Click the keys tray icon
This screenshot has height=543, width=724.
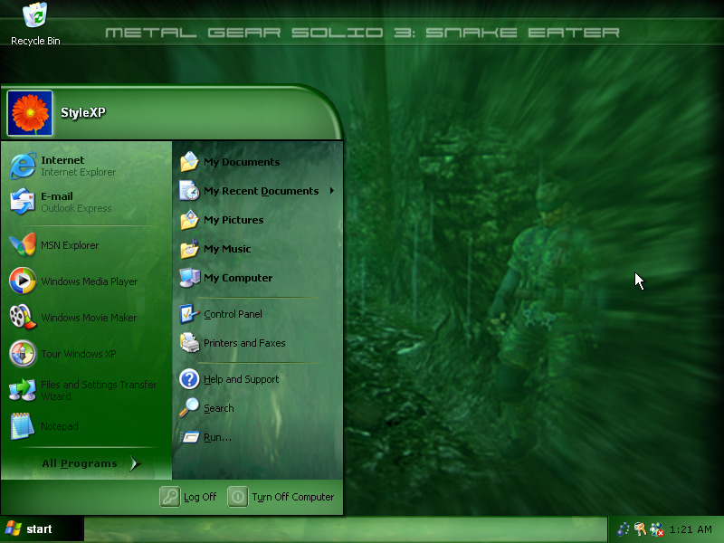(x=640, y=529)
